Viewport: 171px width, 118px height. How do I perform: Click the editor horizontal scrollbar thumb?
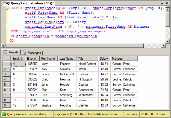pyautogui.click(x=74, y=45)
